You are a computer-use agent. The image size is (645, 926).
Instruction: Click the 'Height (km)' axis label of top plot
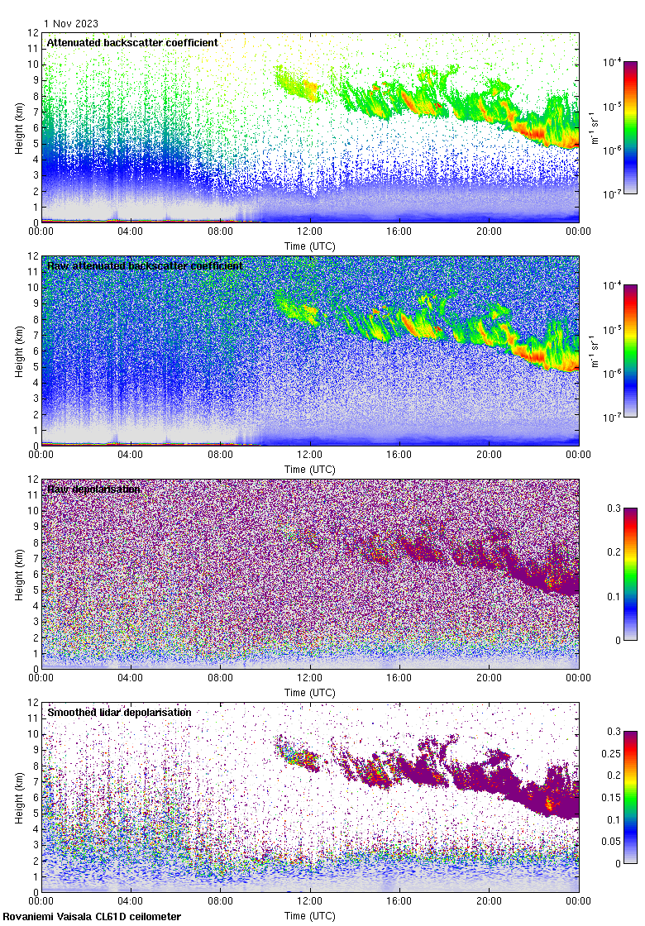click(x=20, y=128)
